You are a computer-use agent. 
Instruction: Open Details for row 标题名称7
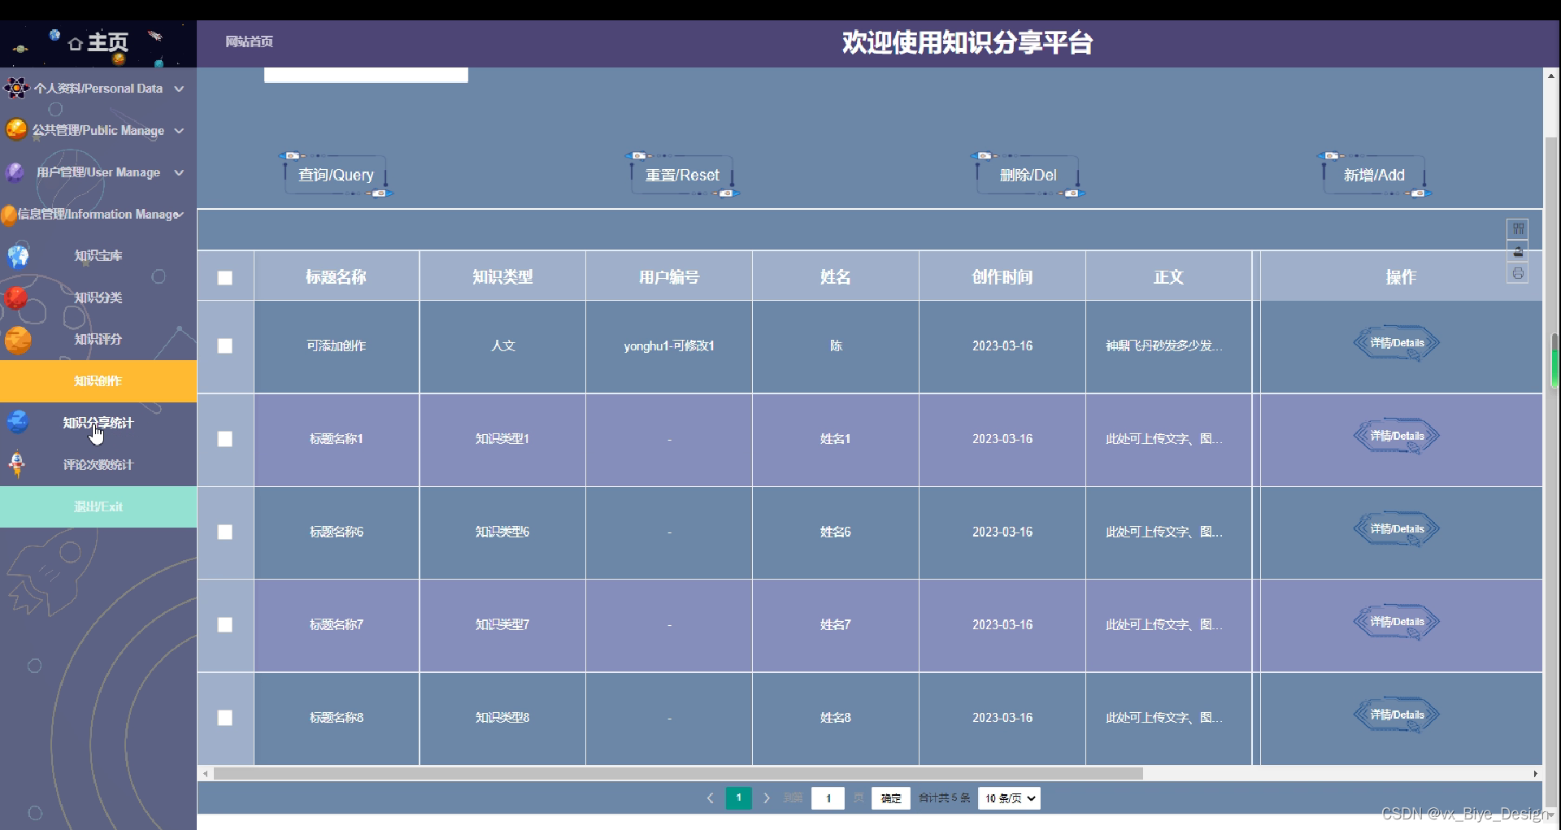[1397, 622]
